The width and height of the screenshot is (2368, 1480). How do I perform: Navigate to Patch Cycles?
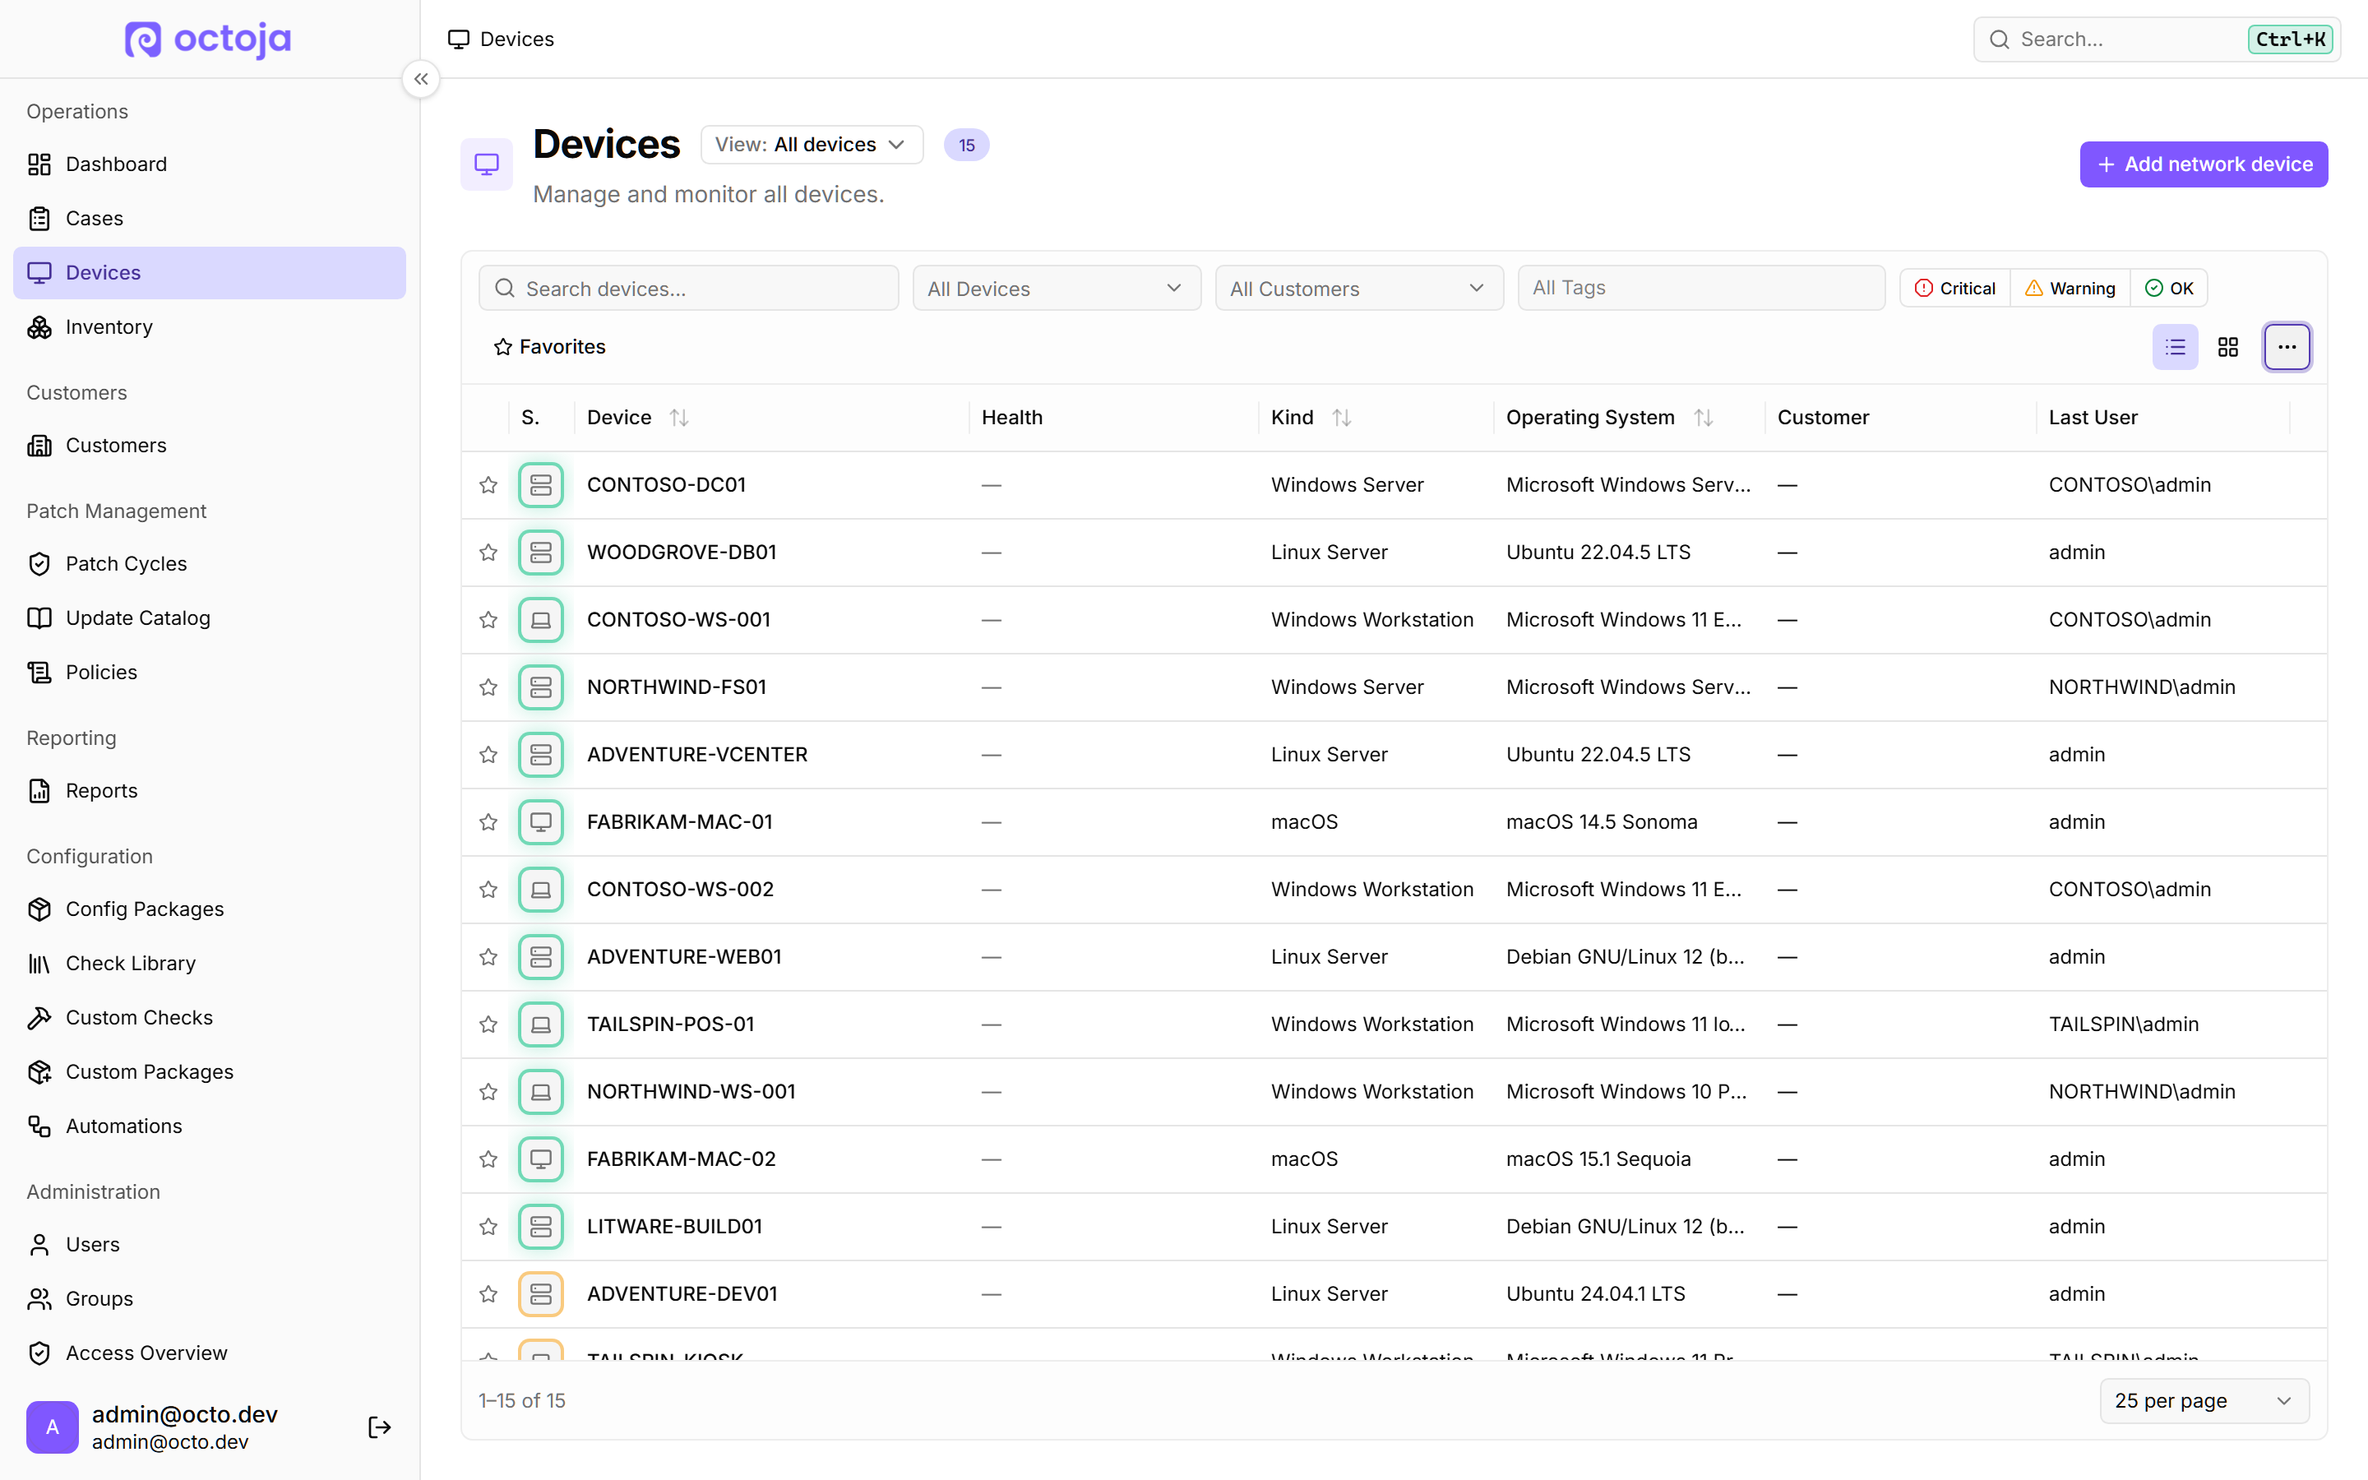click(x=210, y=564)
